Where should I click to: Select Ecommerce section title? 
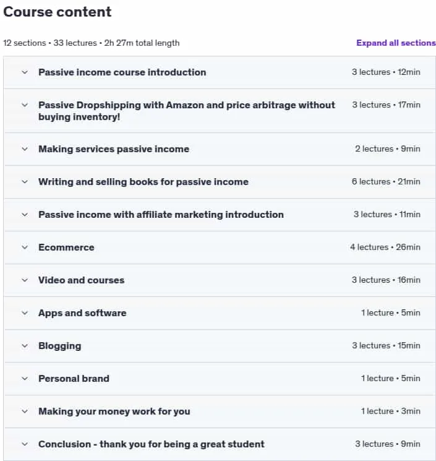click(66, 248)
